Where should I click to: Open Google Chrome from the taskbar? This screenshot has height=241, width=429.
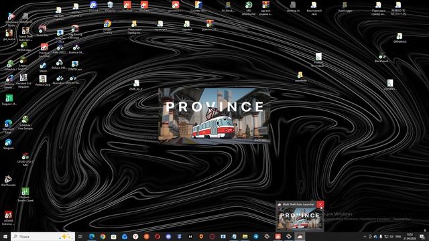103,236
